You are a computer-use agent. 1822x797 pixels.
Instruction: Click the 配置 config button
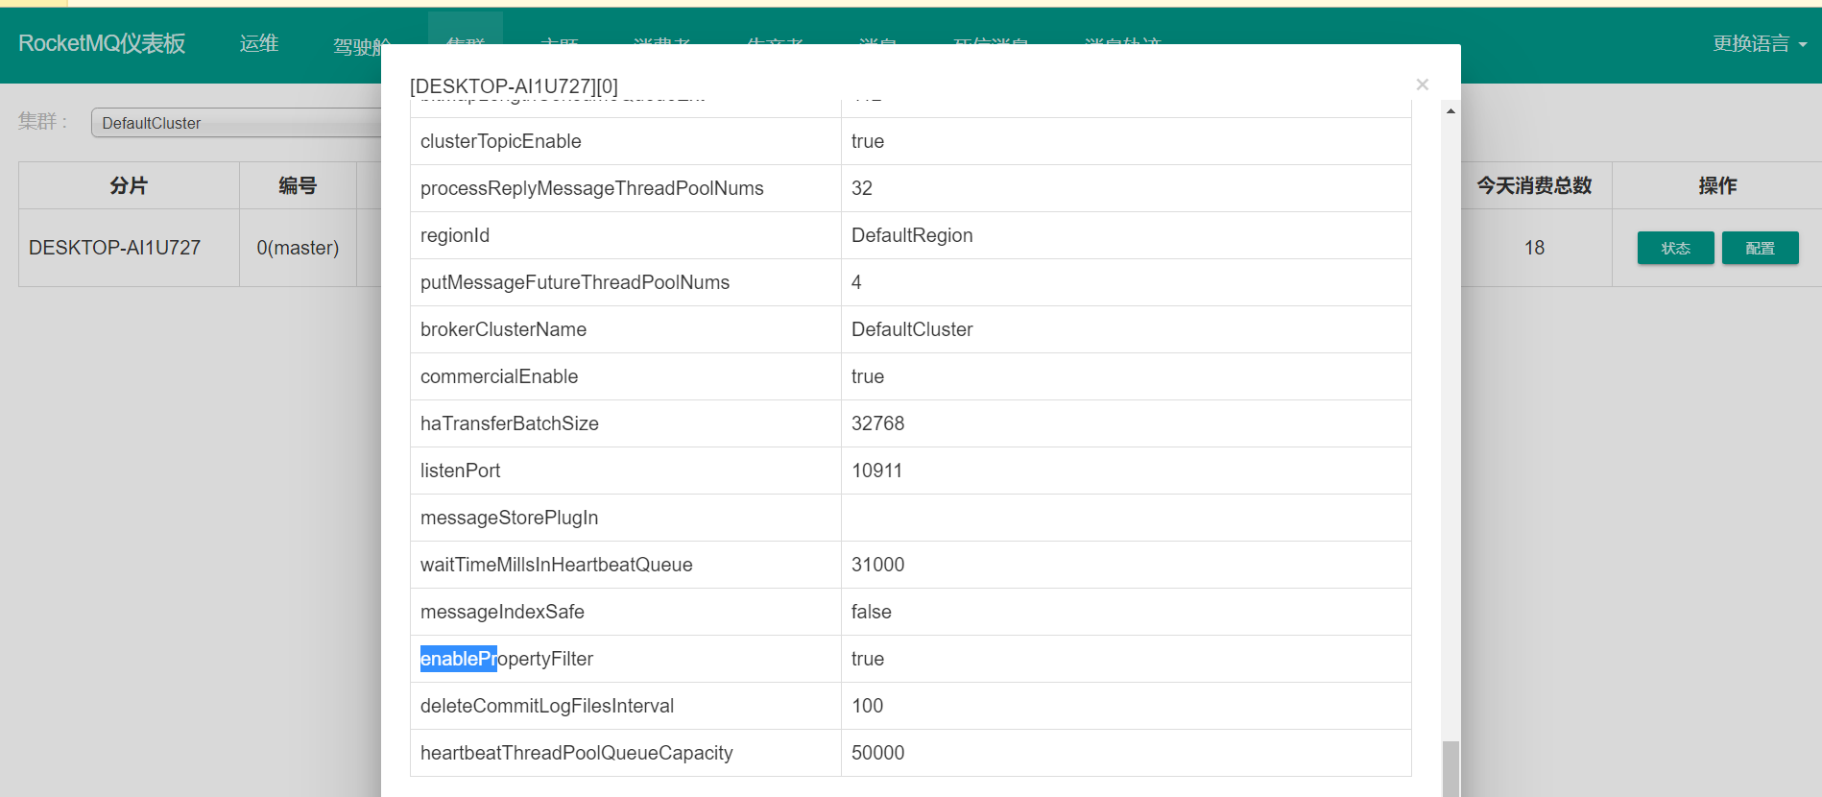coord(1760,248)
